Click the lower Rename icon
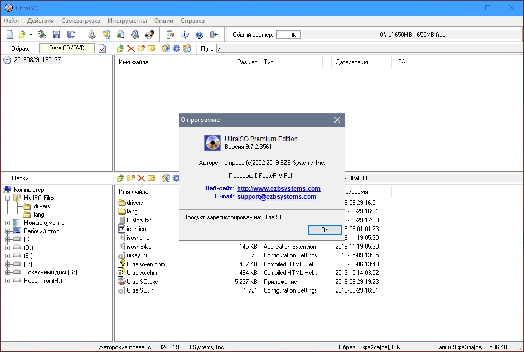The width and height of the screenshot is (524, 352). [x=152, y=178]
